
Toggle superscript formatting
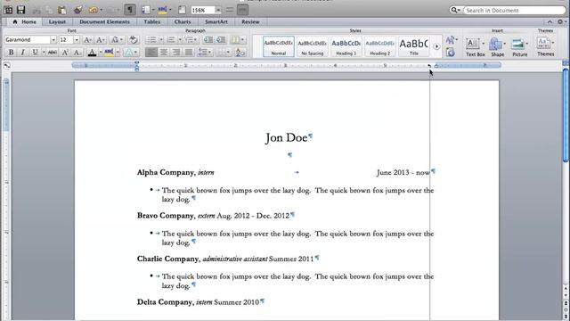65,53
